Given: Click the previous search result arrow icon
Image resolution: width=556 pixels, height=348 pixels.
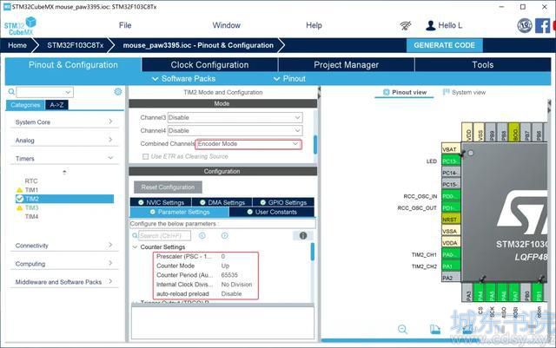Looking at the screenshot, I should click(202, 235).
